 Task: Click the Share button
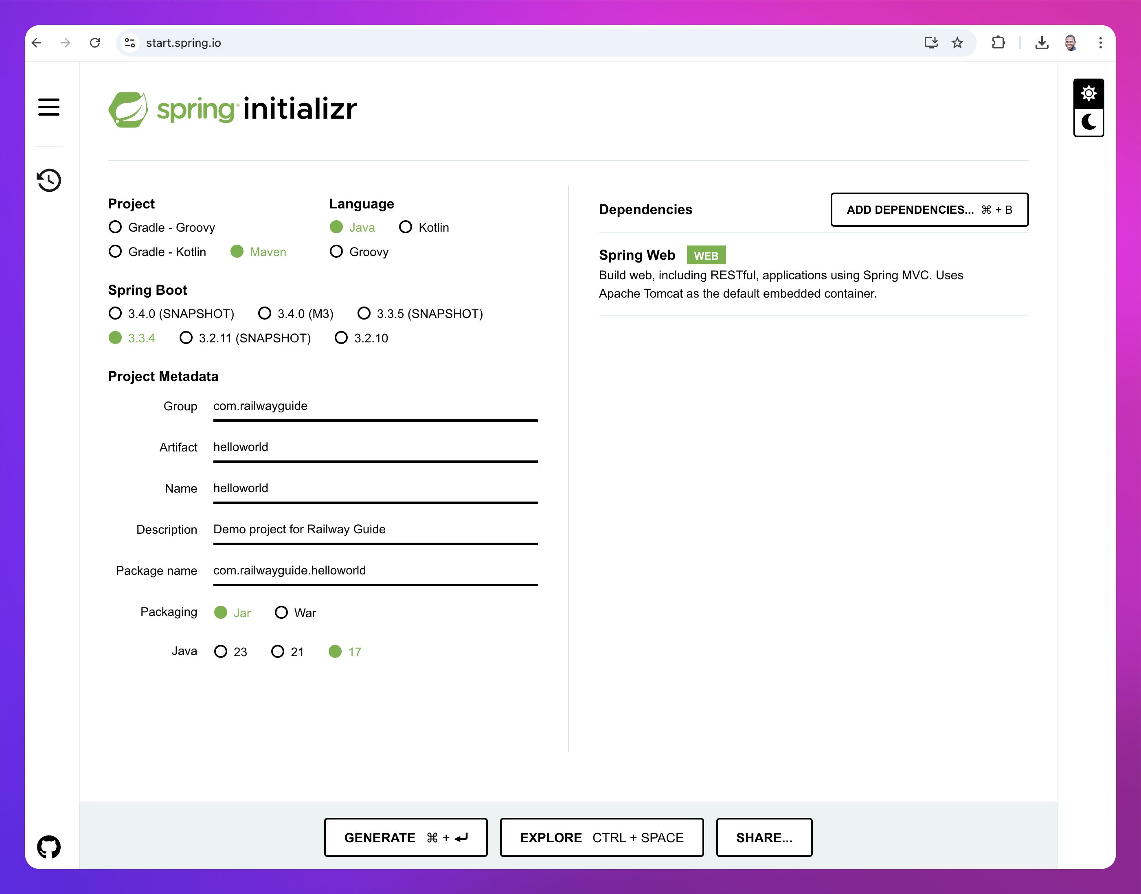764,837
